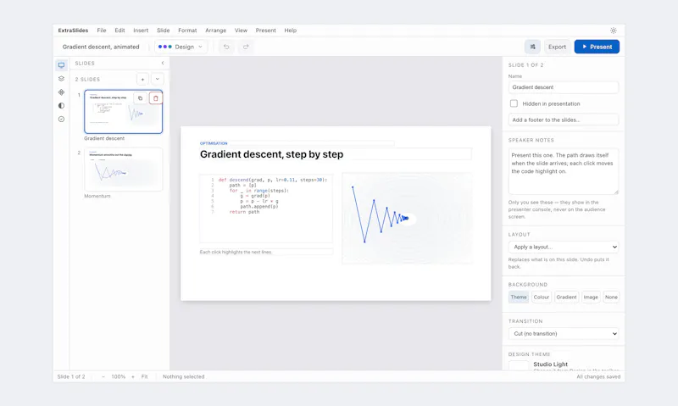Image resolution: width=678 pixels, height=406 pixels.
Task: Open the Transition dropdown showing Cut
Action: (x=564, y=334)
